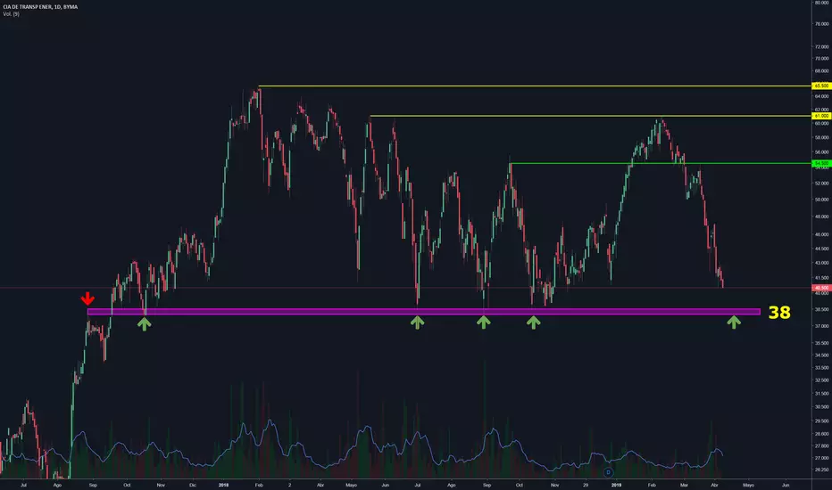Select the green 54.500 price label
832x490 pixels.
tap(821, 163)
